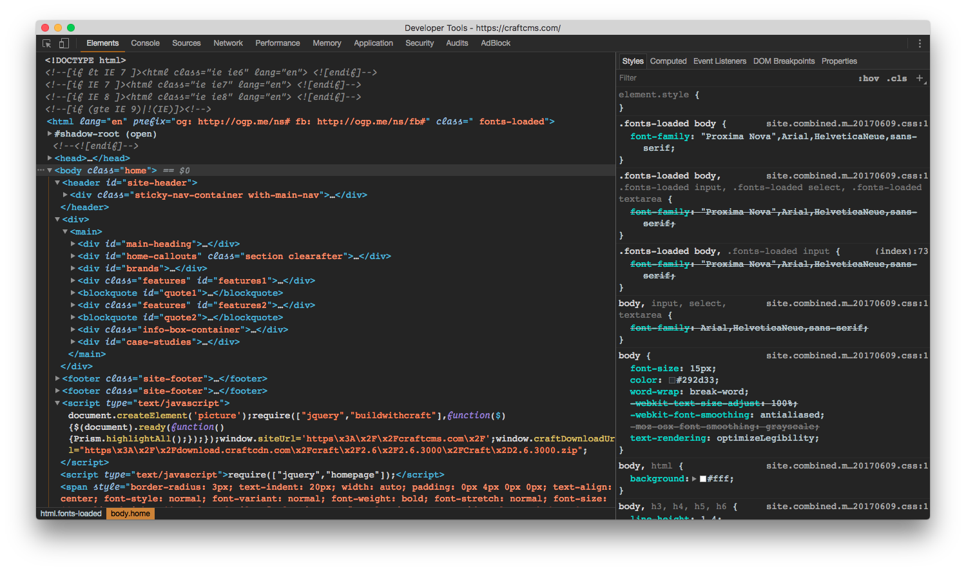Expand the background property value triangle
This screenshot has height=571, width=966.
coord(694,479)
